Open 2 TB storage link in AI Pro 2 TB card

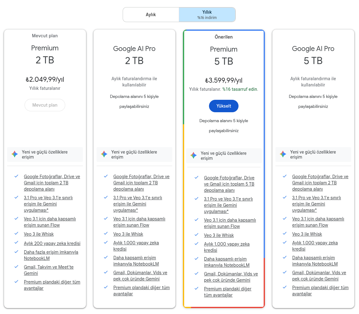142,183
